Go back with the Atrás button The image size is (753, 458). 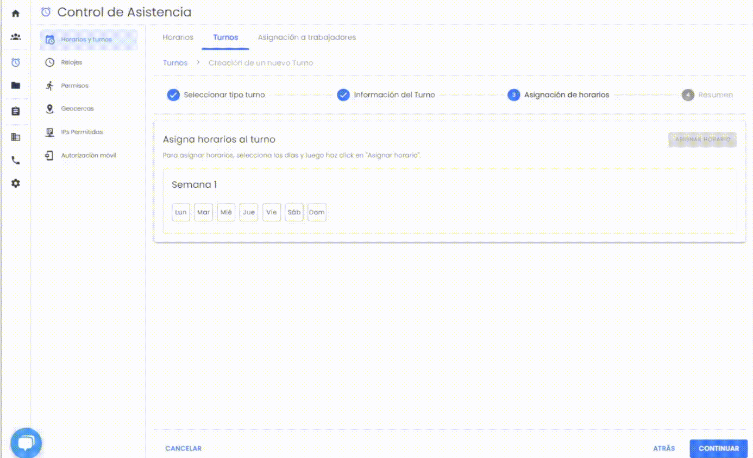(664, 449)
